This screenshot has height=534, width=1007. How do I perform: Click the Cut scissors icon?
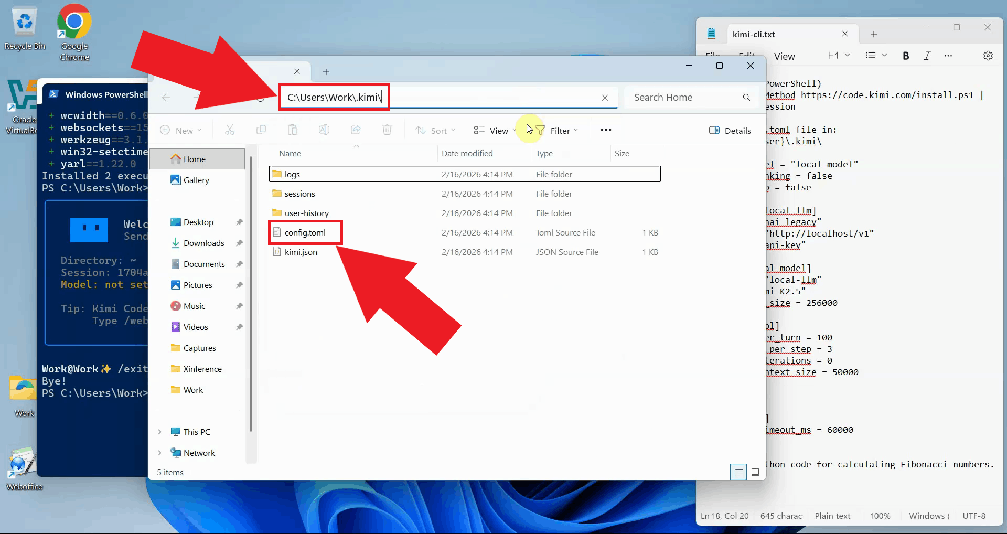[x=230, y=130]
